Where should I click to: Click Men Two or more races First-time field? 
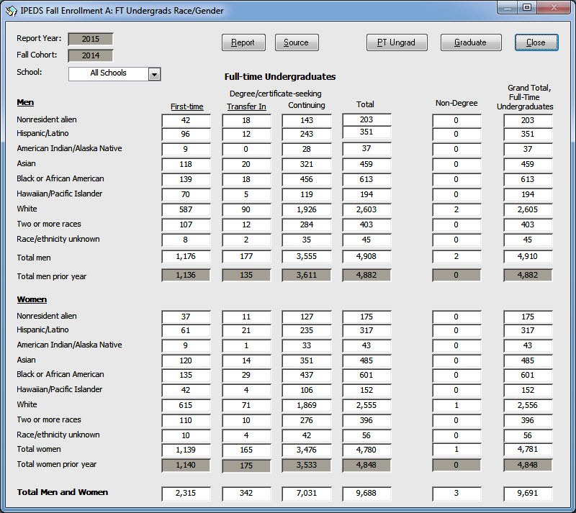coord(186,224)
